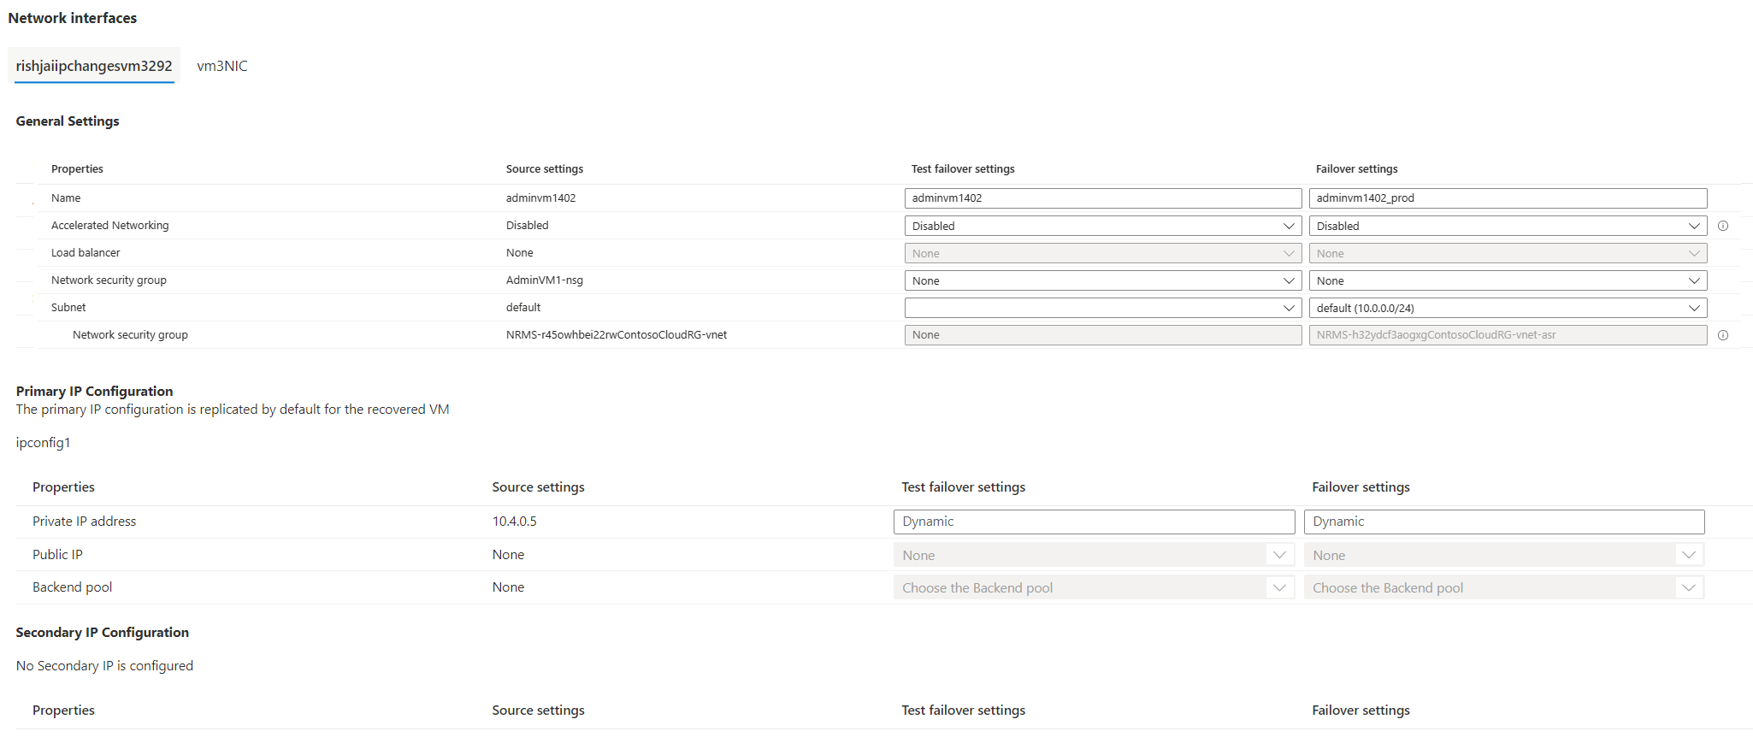The height and width of the screenshot is (743, 1753).
Task: Open failover Subnet dropdown default (10.0.0.0/24)
Action: (1508, 308)
